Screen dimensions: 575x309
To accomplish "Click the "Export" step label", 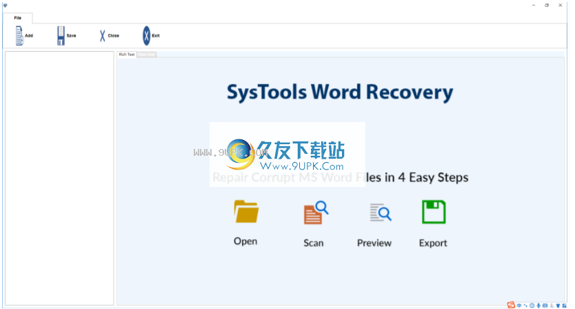I will click(433, 243).
